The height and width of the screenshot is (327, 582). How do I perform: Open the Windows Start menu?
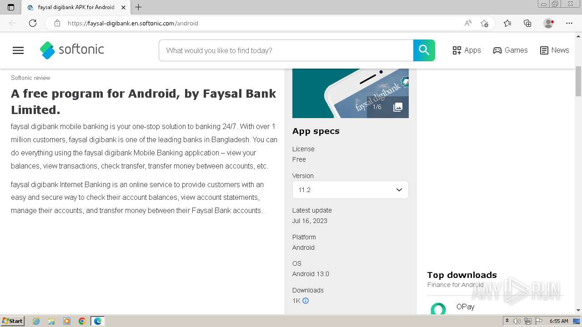click(12, 321)
